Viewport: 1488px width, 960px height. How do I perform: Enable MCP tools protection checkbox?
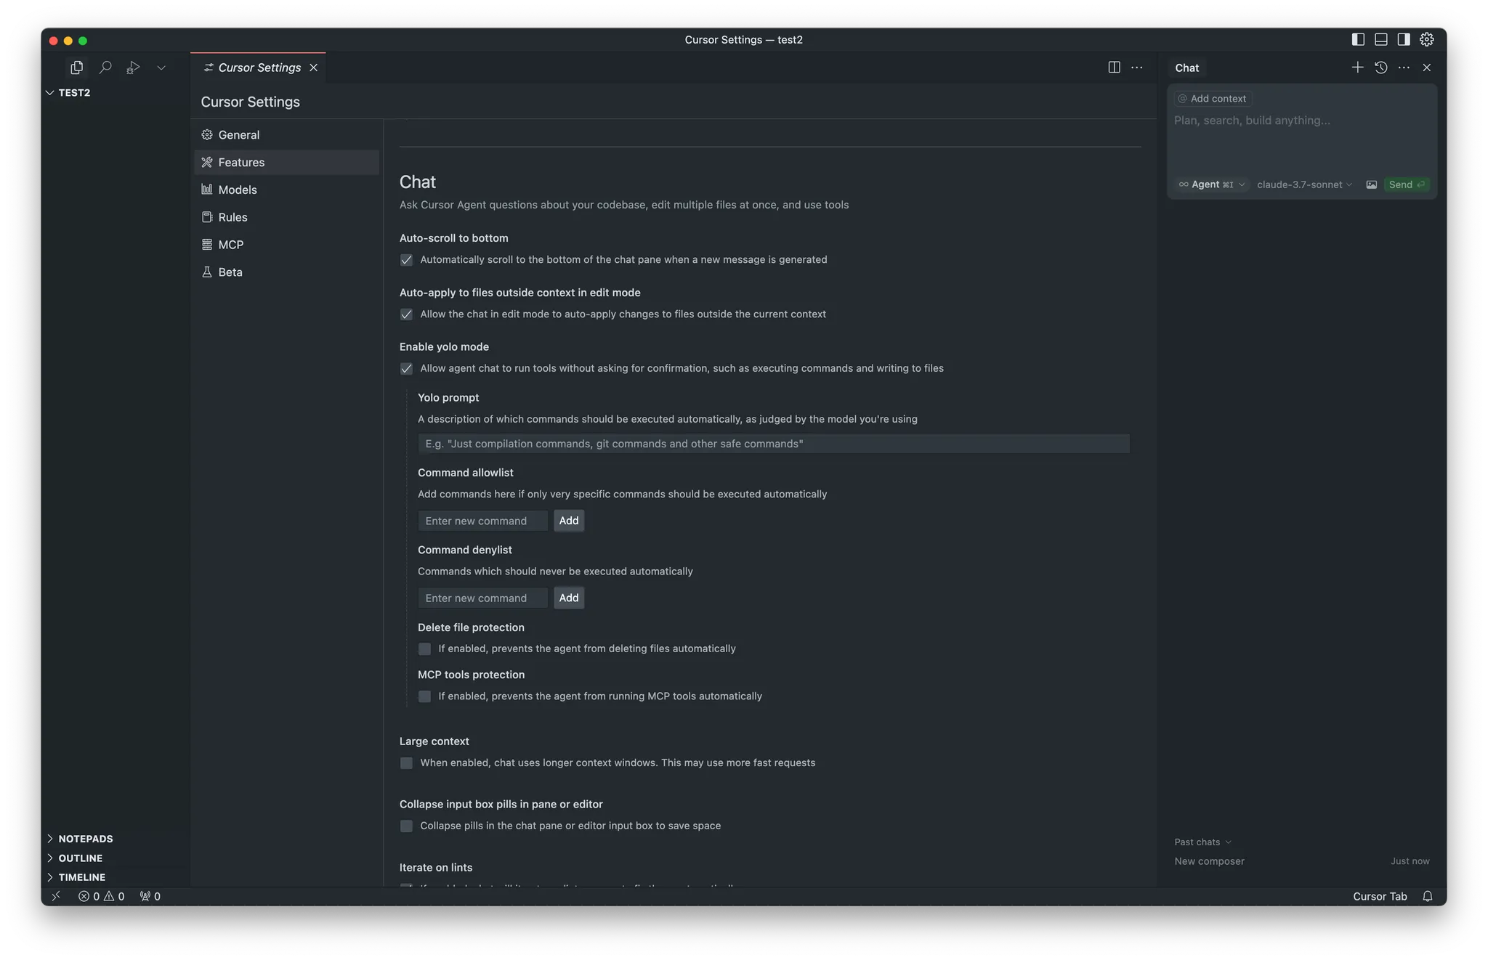[x=424, y=696]
